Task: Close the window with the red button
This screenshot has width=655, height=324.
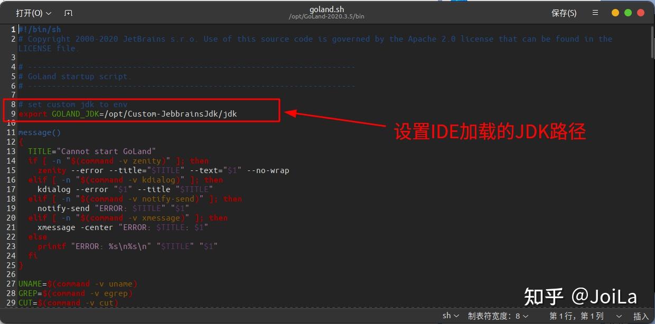Action: 641,13
